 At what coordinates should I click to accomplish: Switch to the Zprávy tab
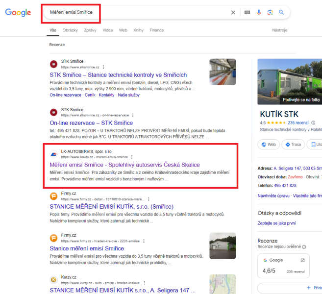(x=90, y=30)
